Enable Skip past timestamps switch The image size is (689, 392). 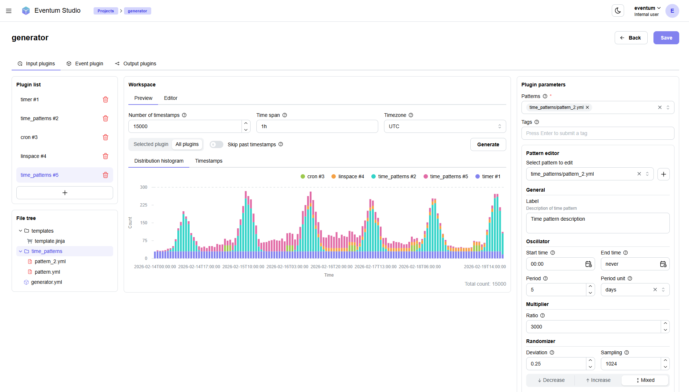click(216, 144)
